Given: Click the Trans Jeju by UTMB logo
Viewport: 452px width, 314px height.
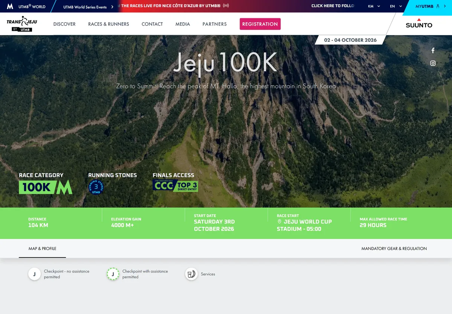Looking at the screenshot, I should coord(21,24).
